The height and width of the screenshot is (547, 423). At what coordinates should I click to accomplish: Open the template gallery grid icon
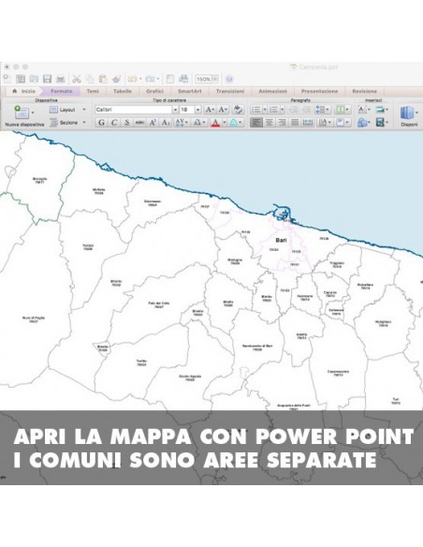click(x=21, y=80)
